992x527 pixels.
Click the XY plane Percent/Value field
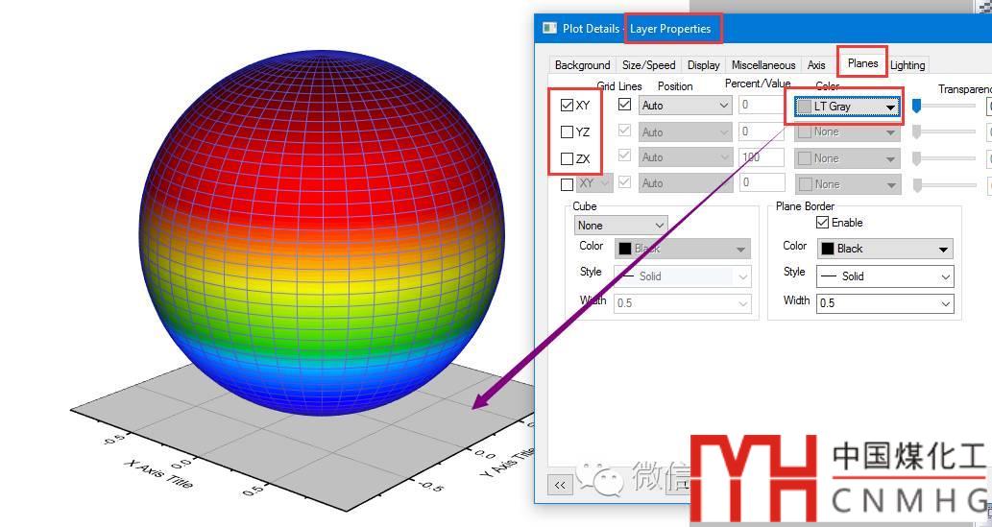click(x=762, y=105)
